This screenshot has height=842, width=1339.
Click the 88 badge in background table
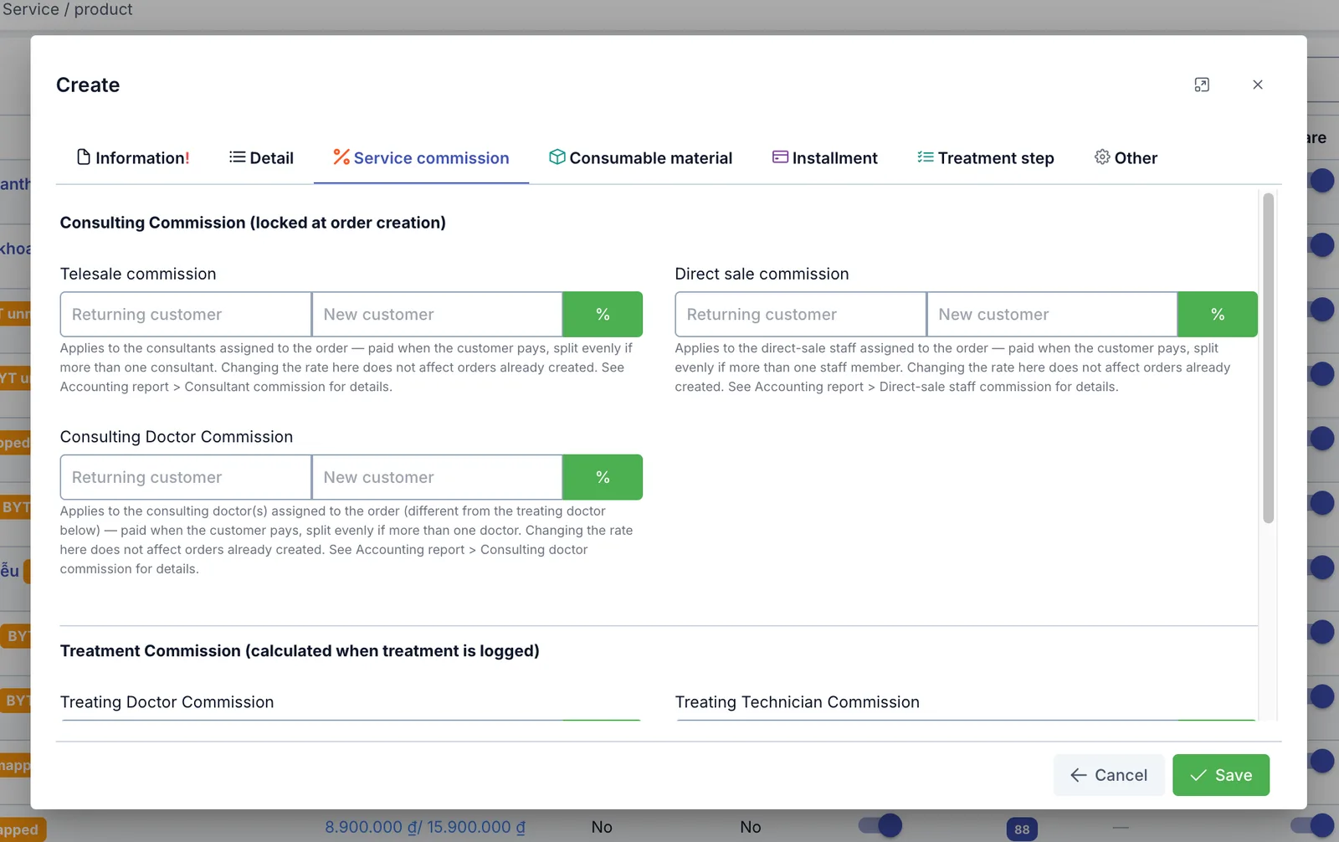[1022, 829]
